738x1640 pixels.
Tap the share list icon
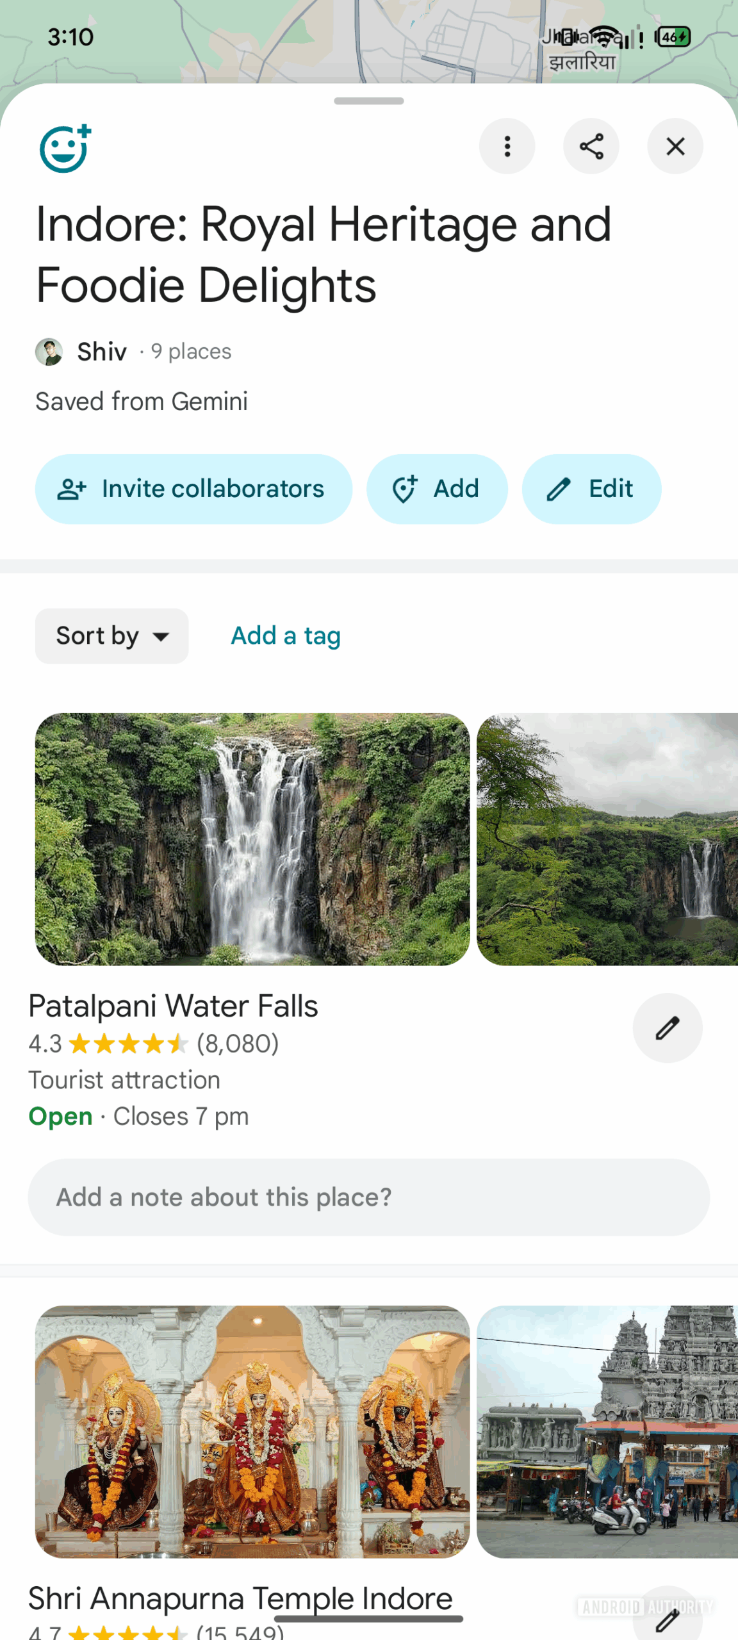tap(591, 147)
